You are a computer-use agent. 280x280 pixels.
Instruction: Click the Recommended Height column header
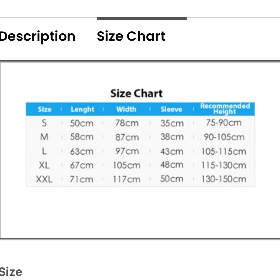click(225, 109)
